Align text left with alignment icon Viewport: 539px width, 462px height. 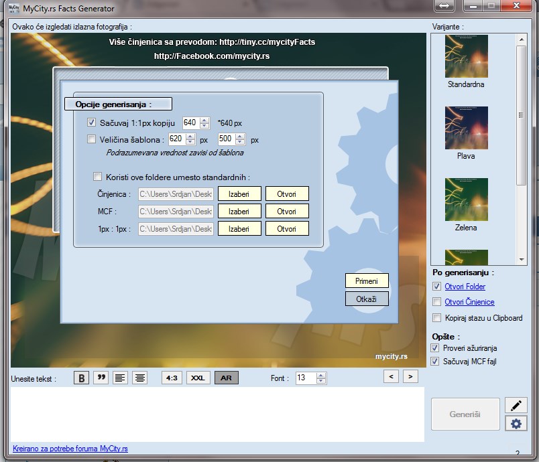120,378
